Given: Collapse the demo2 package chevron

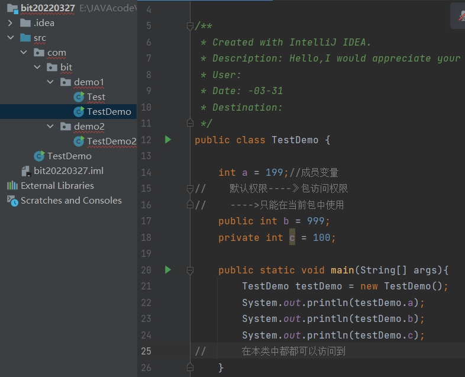Looking at the screenshot, I should [x=50, y=127].
